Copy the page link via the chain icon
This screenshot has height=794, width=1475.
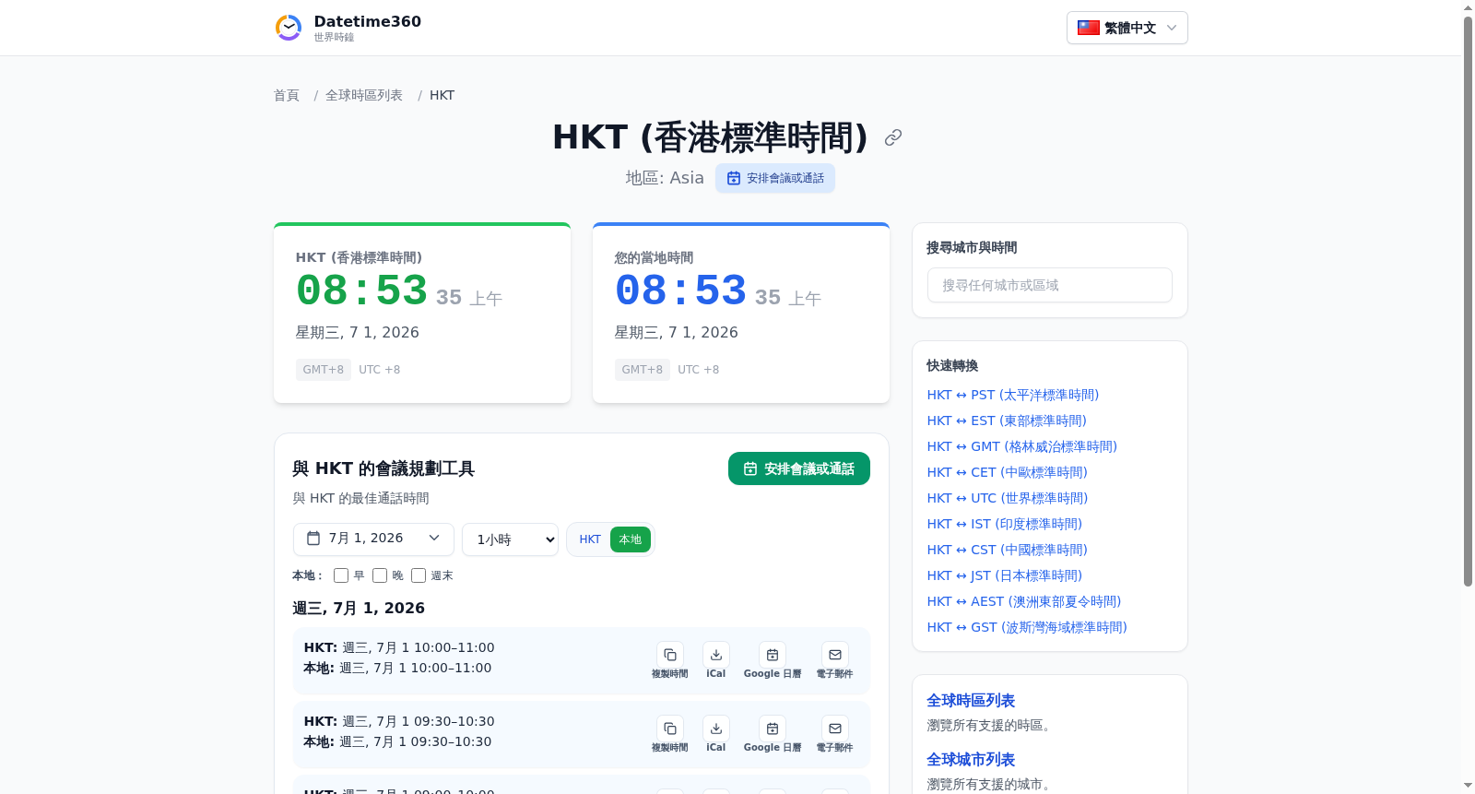tap(892, 137)
